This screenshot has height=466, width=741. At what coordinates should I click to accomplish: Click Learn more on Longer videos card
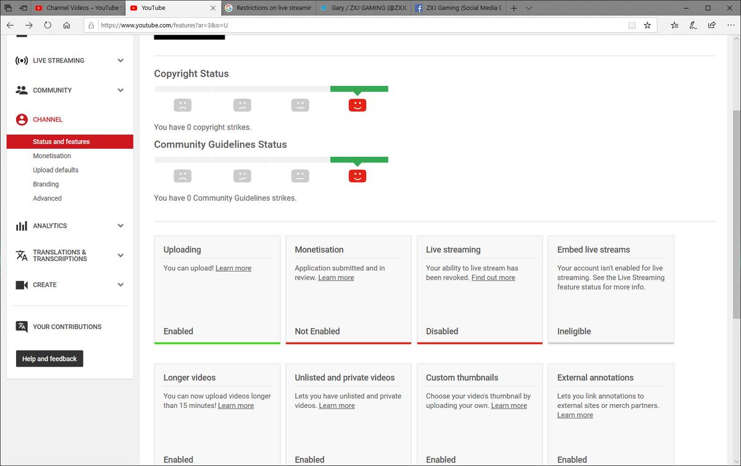pos(236,406)
